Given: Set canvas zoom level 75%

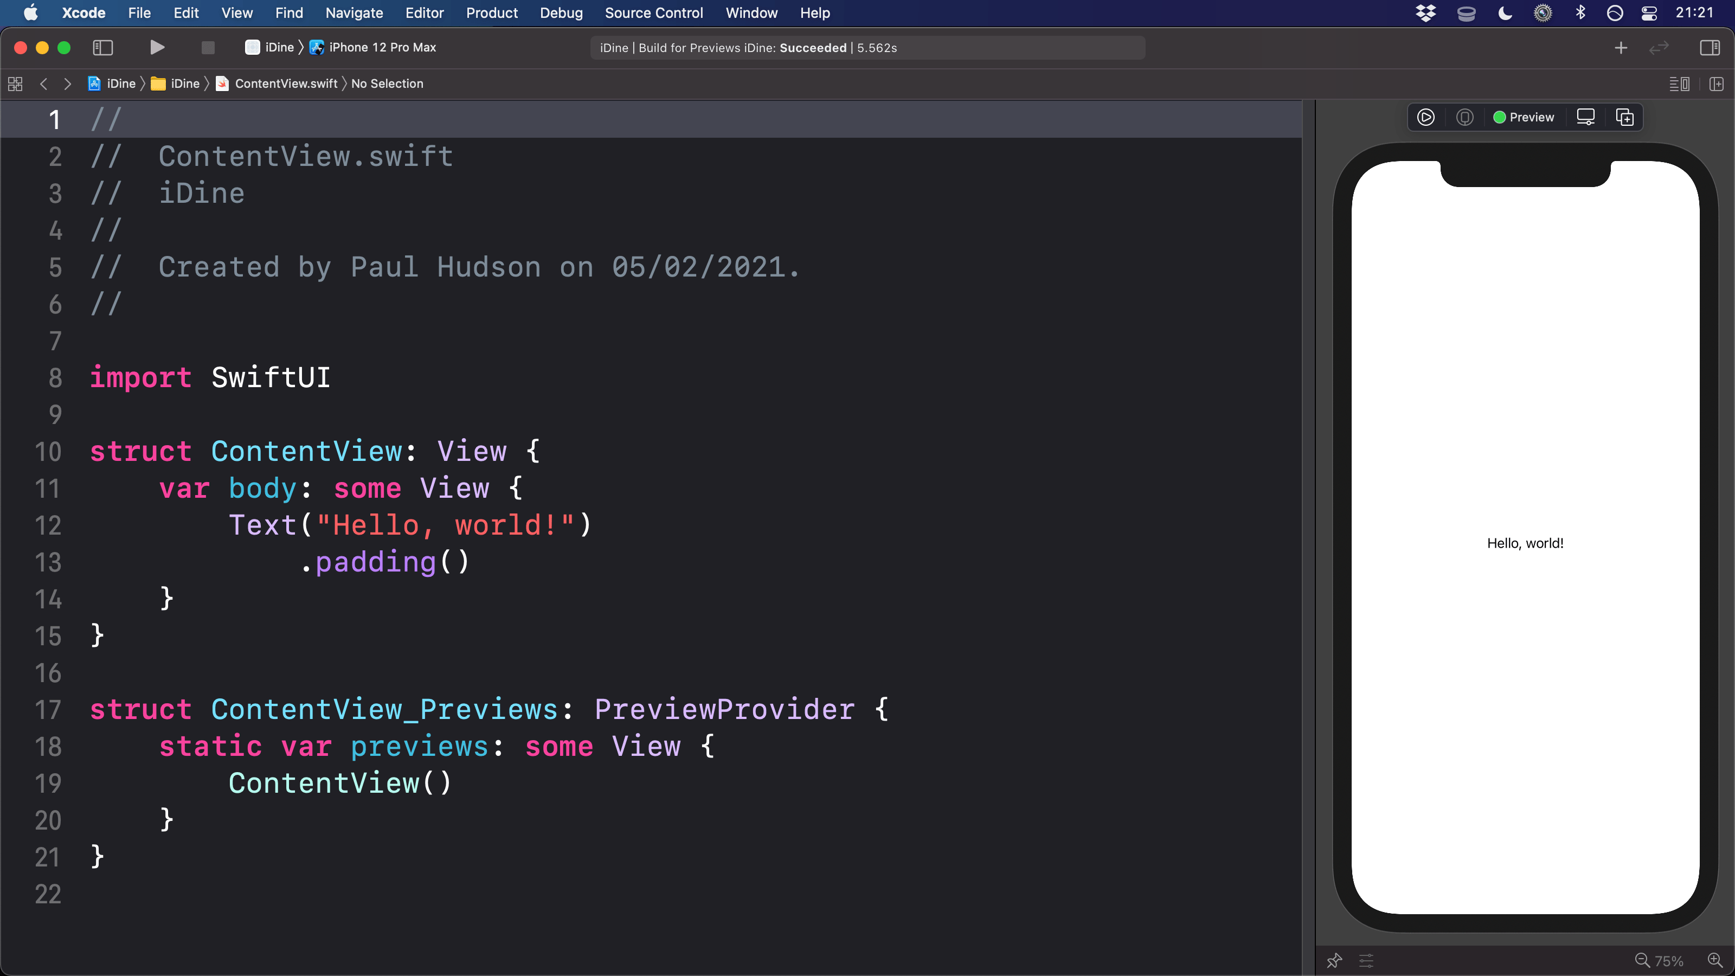Looking at the screenshot, I should tap(1669, 961).
